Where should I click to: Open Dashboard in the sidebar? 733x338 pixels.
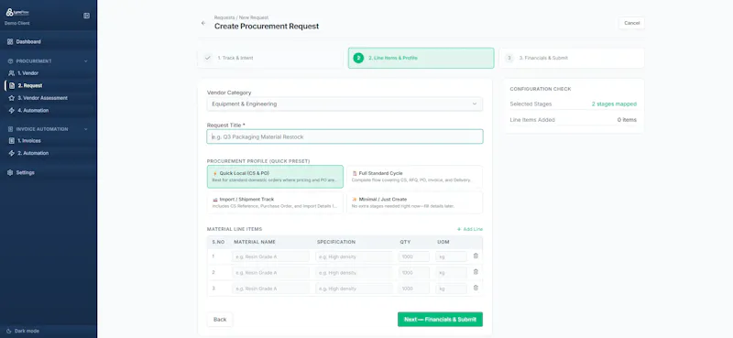point(49,41)
